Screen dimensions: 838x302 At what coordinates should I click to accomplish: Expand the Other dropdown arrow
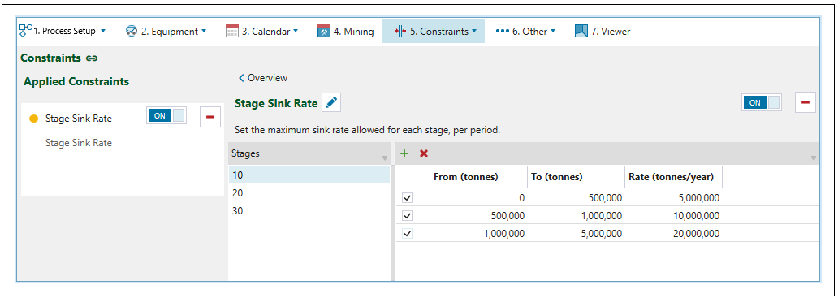pyautogui.click(x=553, y=32)
